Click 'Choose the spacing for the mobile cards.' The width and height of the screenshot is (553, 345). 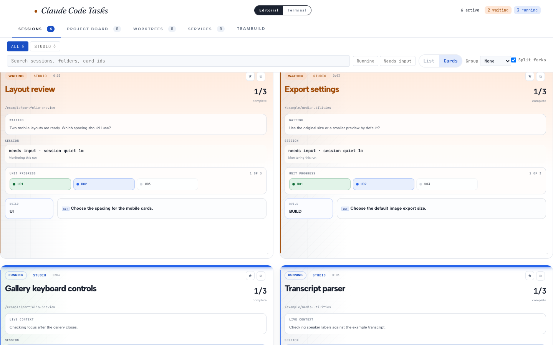point(112,209)
